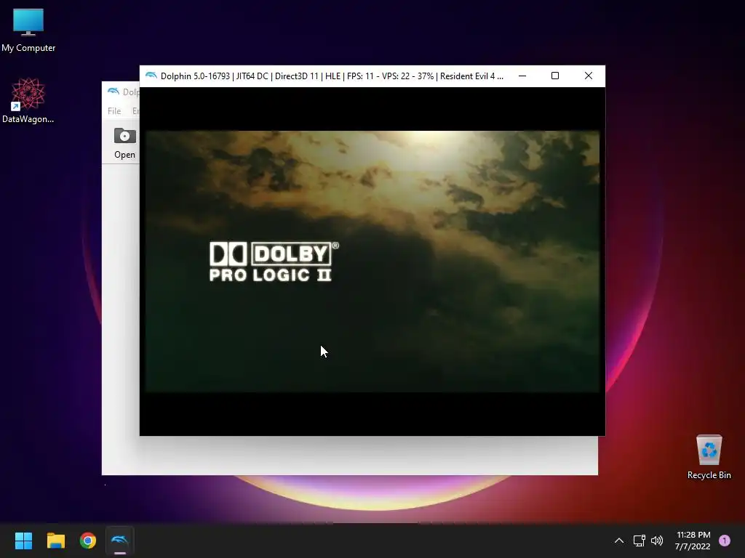Open File menu in background Dolphin window

[114, 111]
